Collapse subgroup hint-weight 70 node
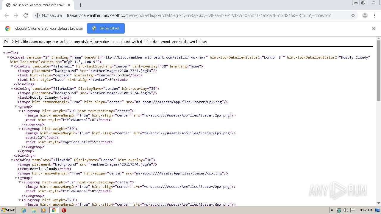The width and height of the screenshot is (381, 214). click(x=20, y=111)
